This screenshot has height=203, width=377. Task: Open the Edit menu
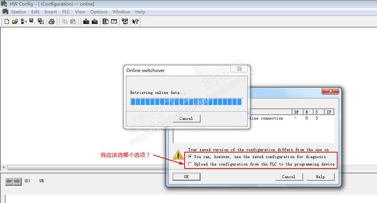point(35,12)
